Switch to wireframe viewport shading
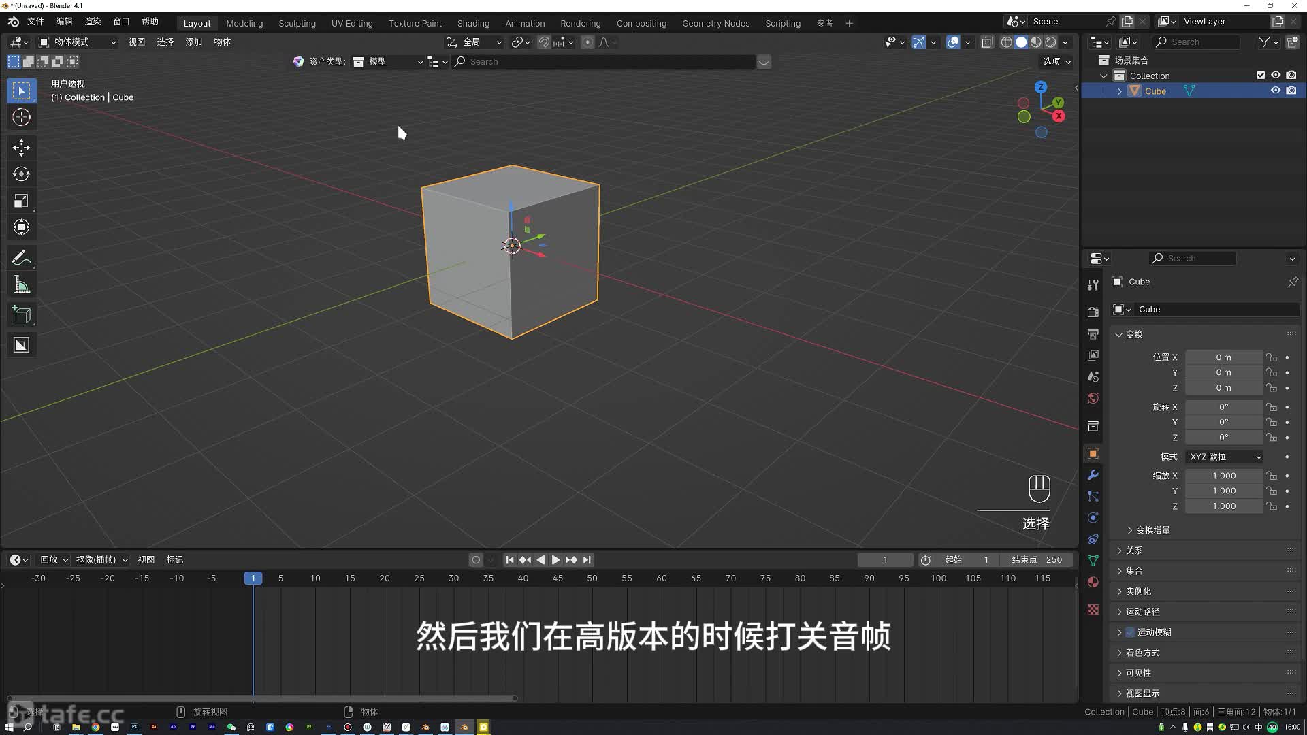The height and width of the screenshot is (735, 1307). coord(1006,42)
